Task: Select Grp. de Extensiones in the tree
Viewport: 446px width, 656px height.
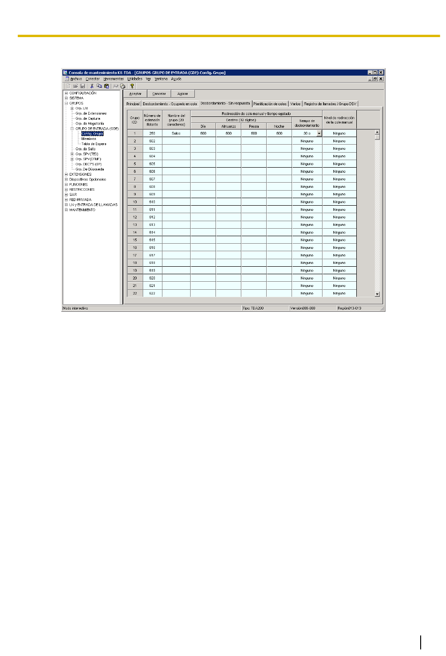Action: click(x=91, y=114)
